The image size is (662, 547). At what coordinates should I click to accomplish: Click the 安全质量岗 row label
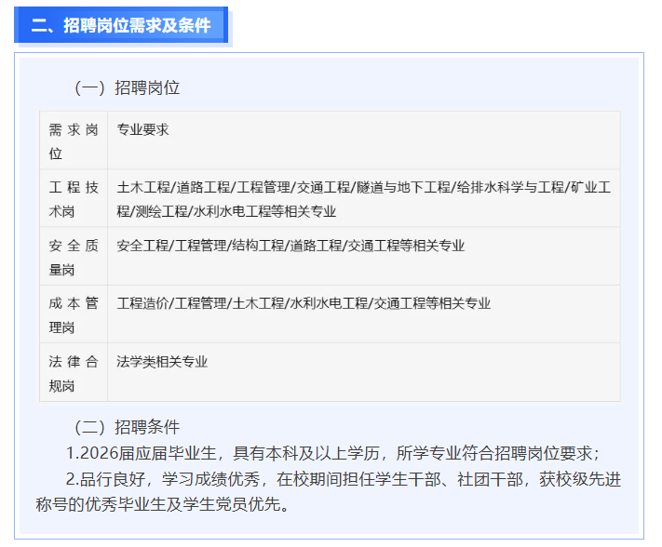point(73,257)
